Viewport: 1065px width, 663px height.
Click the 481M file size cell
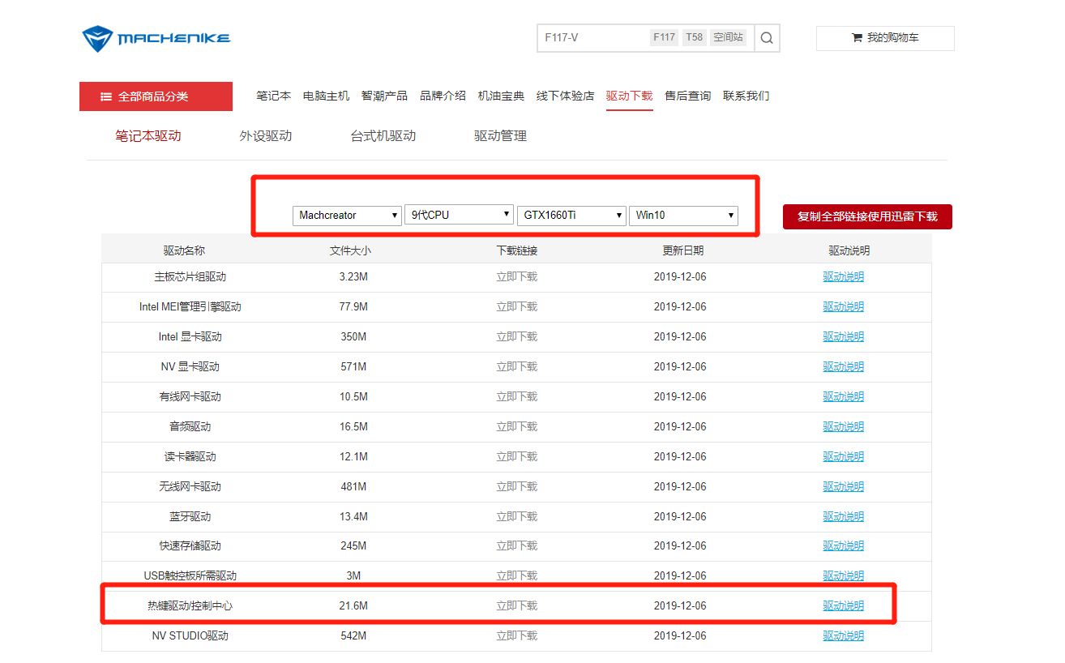click(x=353, y=486)
